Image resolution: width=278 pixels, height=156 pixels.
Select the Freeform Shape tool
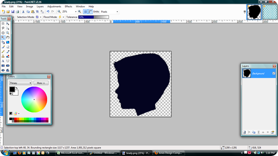tap(8, 70)
